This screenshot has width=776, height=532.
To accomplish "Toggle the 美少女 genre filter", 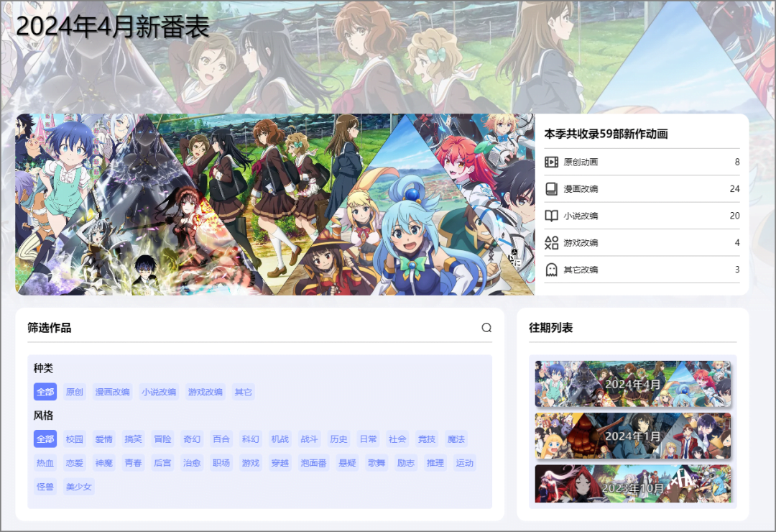I will [78, 487].
